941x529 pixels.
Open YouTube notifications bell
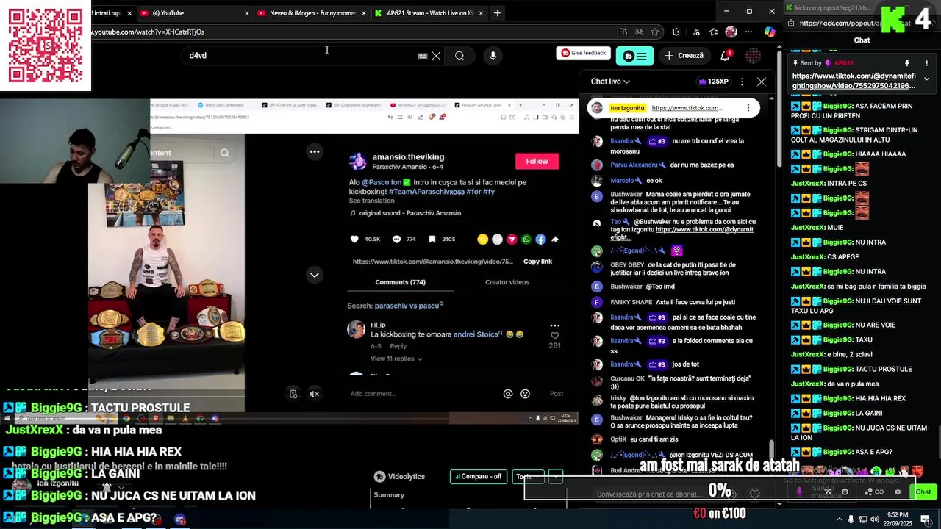[726, 56]
